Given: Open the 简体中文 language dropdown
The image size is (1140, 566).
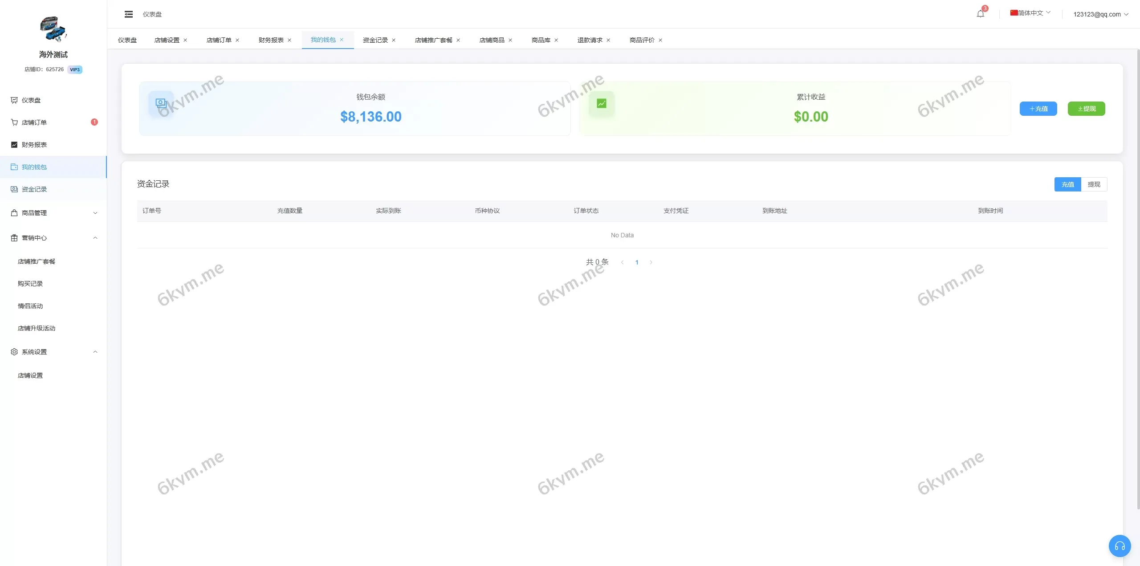Looking at the screenshot, I should 1030,13.
